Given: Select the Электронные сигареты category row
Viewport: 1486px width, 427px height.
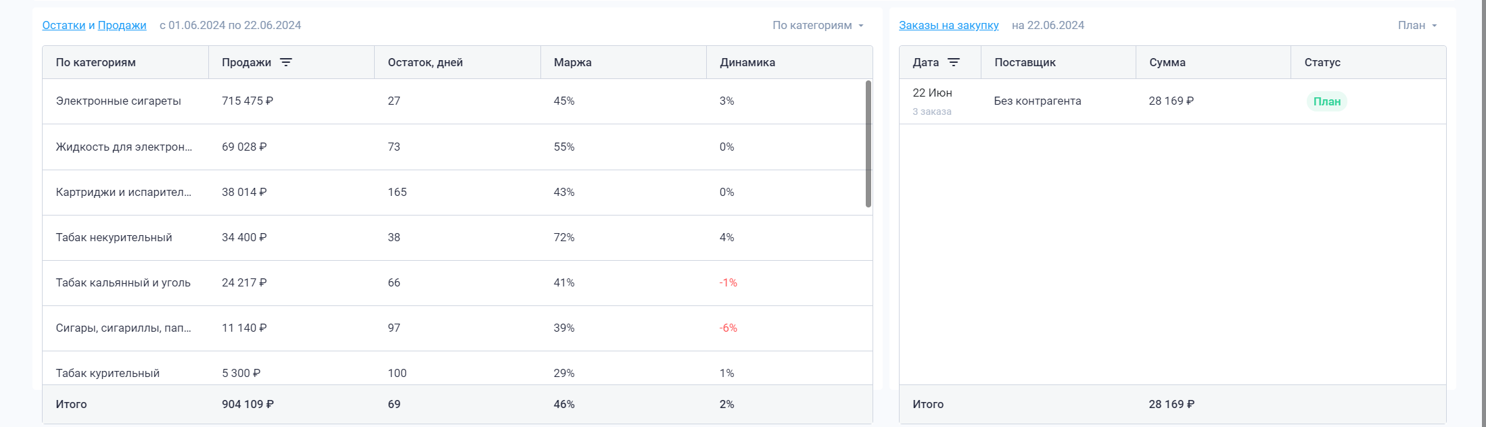Looking at the screenshot, I should coord(118,101).
